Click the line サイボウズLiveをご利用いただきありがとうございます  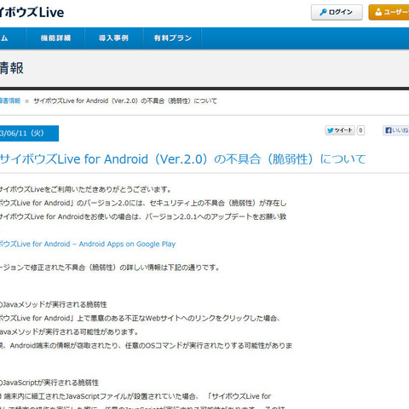point(85,189)
